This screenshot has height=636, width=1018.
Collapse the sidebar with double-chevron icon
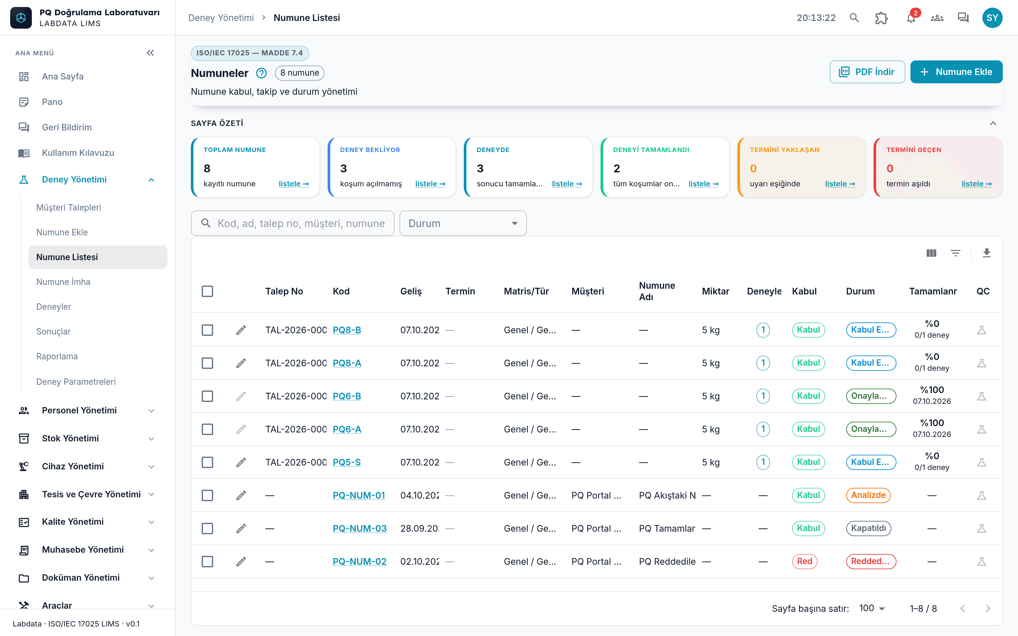(x=150, y=53)
